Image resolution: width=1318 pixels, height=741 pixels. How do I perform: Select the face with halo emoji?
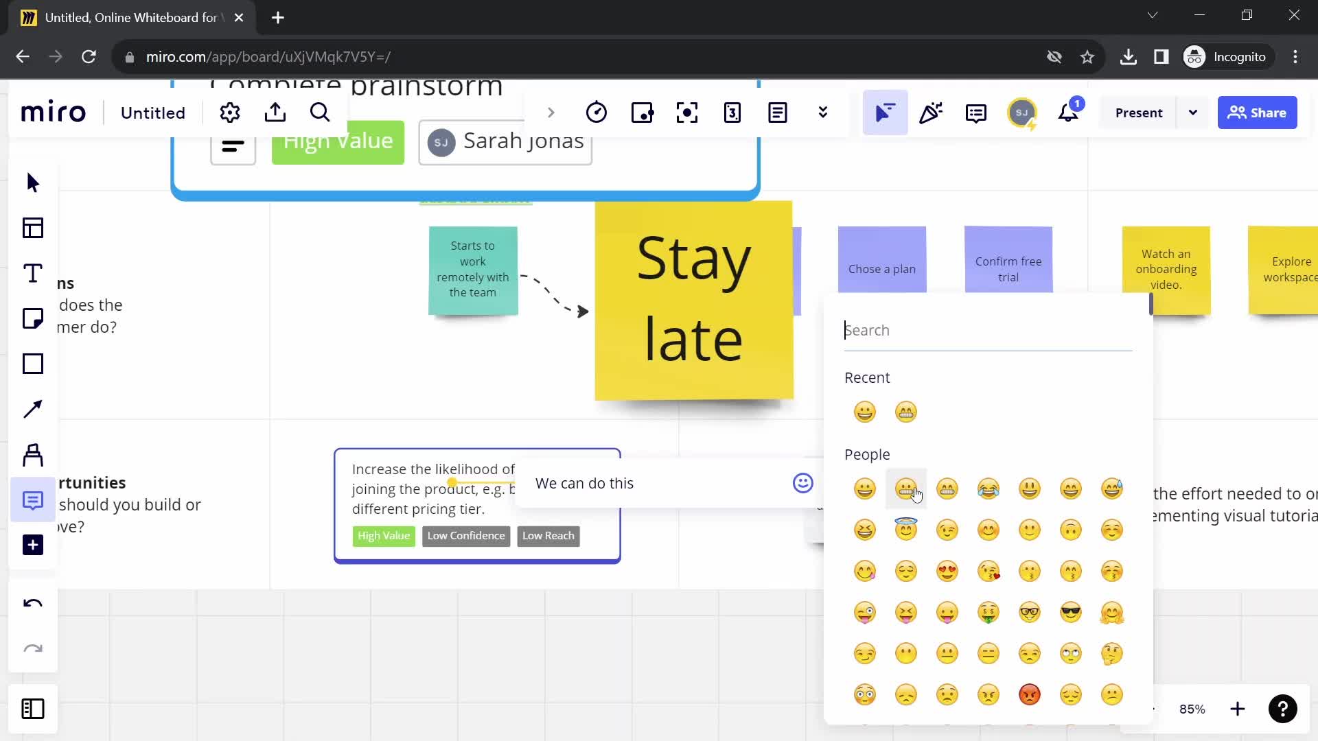pos(906,529)
